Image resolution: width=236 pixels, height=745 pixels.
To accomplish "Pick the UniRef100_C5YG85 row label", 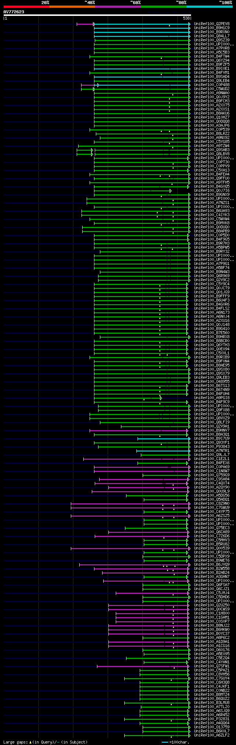I will click(x=212, y=142).
